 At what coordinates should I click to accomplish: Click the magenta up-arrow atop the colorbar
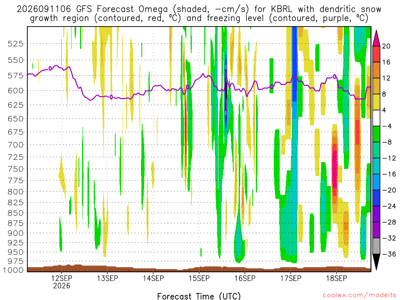[376, 38]
